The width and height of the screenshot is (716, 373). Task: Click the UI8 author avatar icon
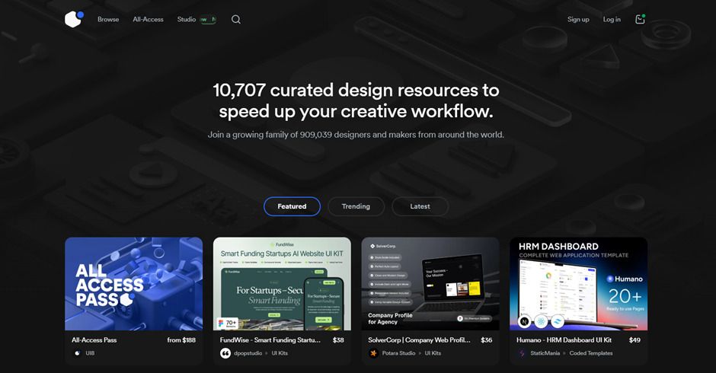click(x=77, y=353)
